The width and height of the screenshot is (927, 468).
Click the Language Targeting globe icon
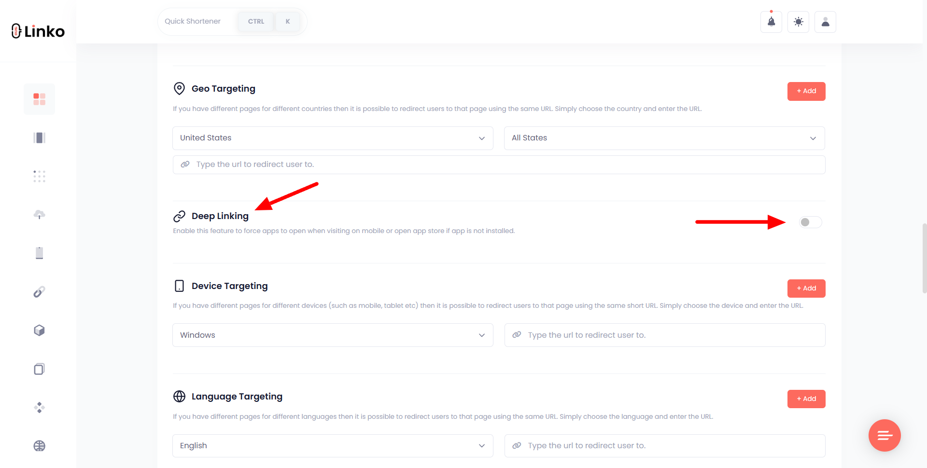(179, 397)
